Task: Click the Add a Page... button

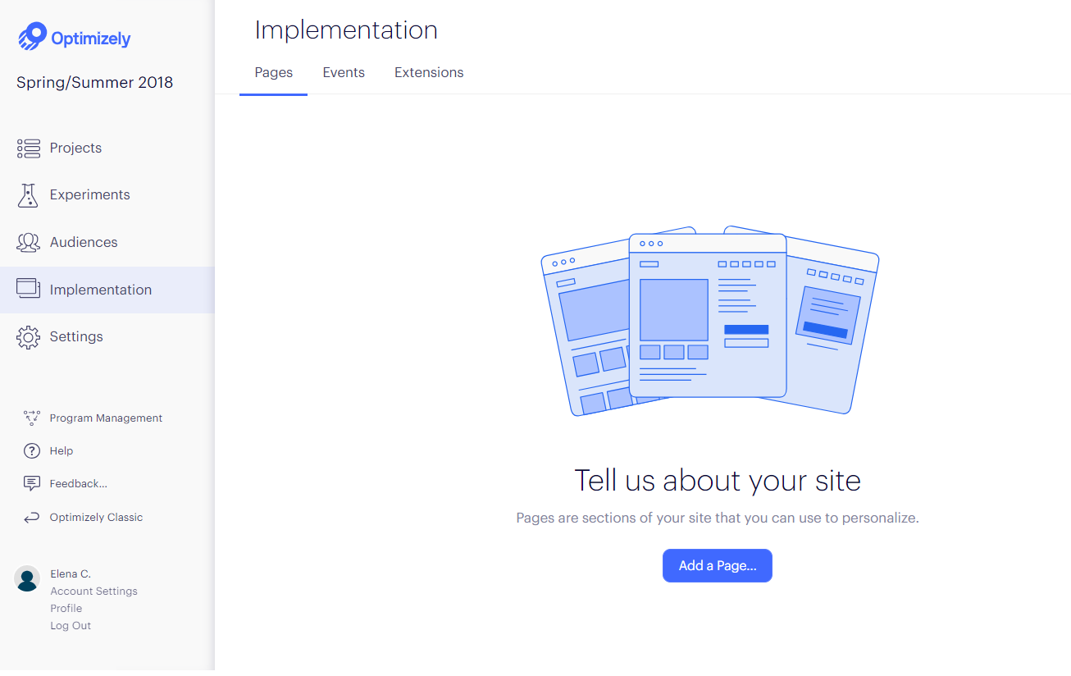Action: pos(718,566)
